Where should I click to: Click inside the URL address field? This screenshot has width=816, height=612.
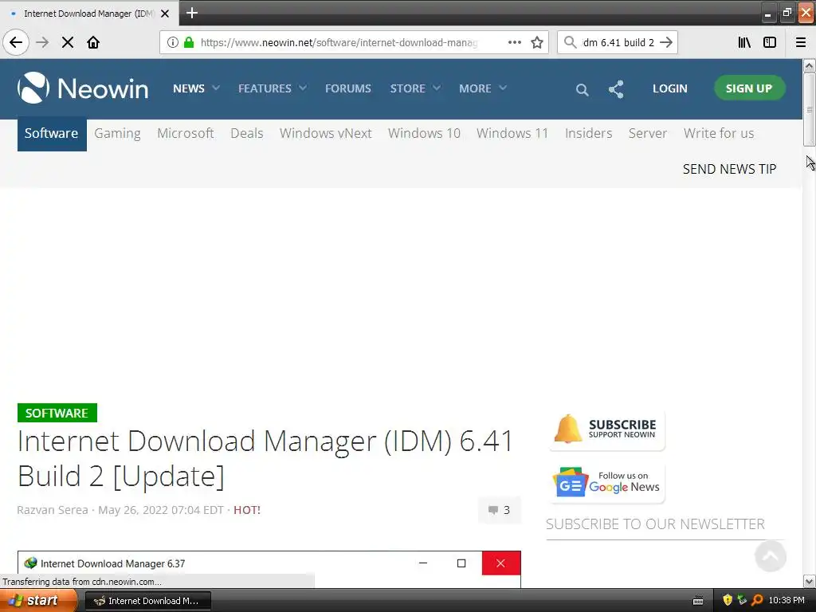point(338,43)
